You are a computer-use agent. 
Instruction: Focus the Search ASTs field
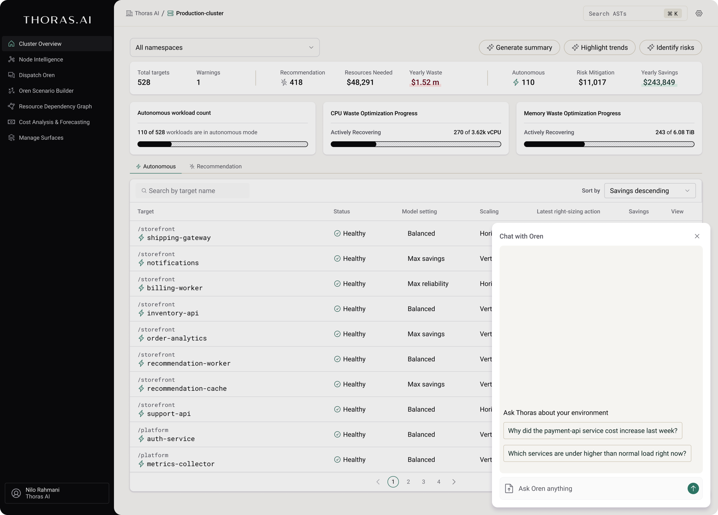[x=635, y=14]
